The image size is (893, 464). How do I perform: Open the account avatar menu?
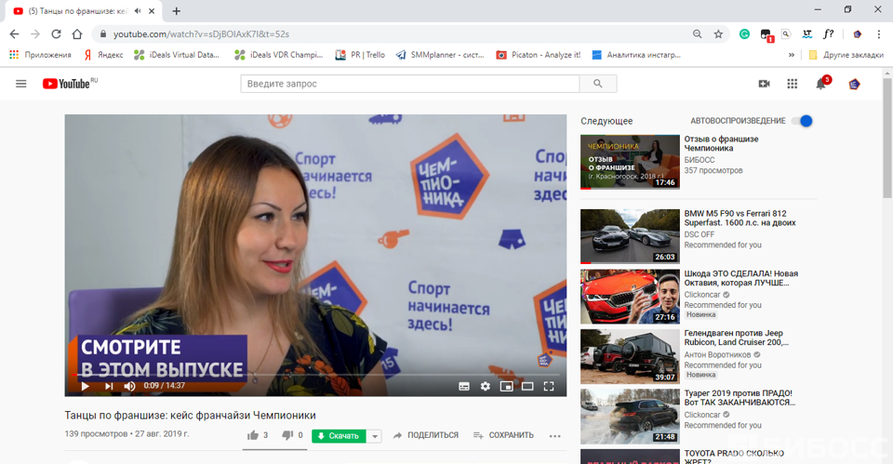pos(854,85)
